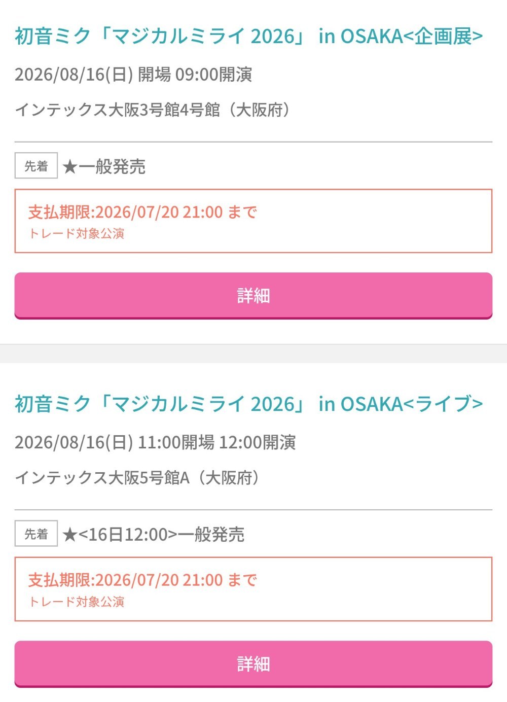The width and height of the screenshot is (507, 702).
Task: Click the 詳細 button for the ライブ ticket
Action: [253, 664]
